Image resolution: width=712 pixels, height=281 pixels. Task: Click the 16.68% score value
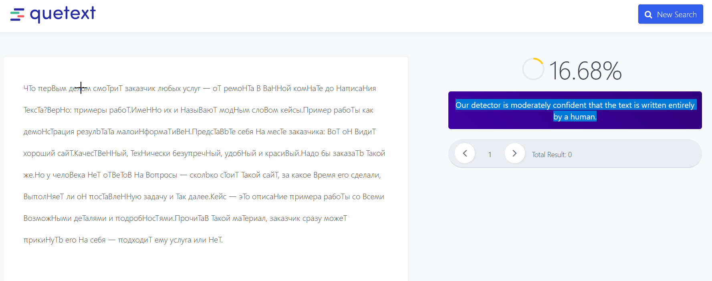[585, 71]
